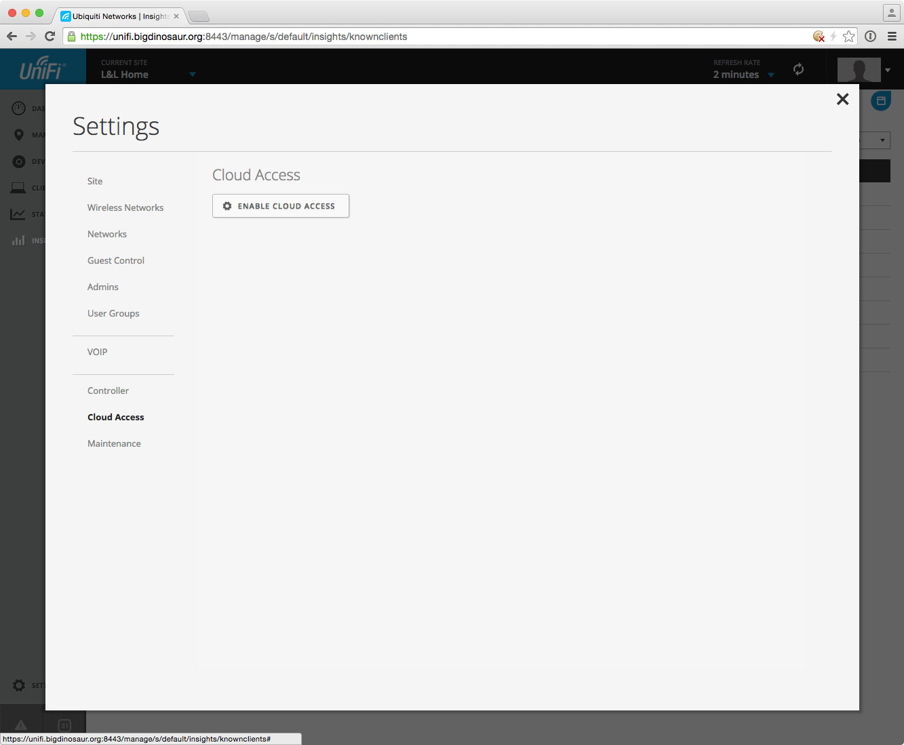Open the Chrome hamburger menu
The height and width of the screenshot is (745, 904).
coord(892,37)
